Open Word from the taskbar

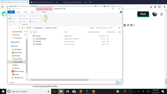pos(67,91)
